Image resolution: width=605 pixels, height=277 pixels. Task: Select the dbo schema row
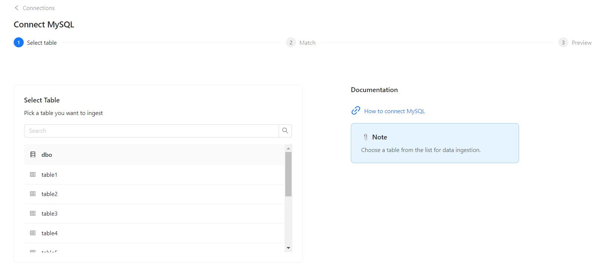(x=154, y=155)
